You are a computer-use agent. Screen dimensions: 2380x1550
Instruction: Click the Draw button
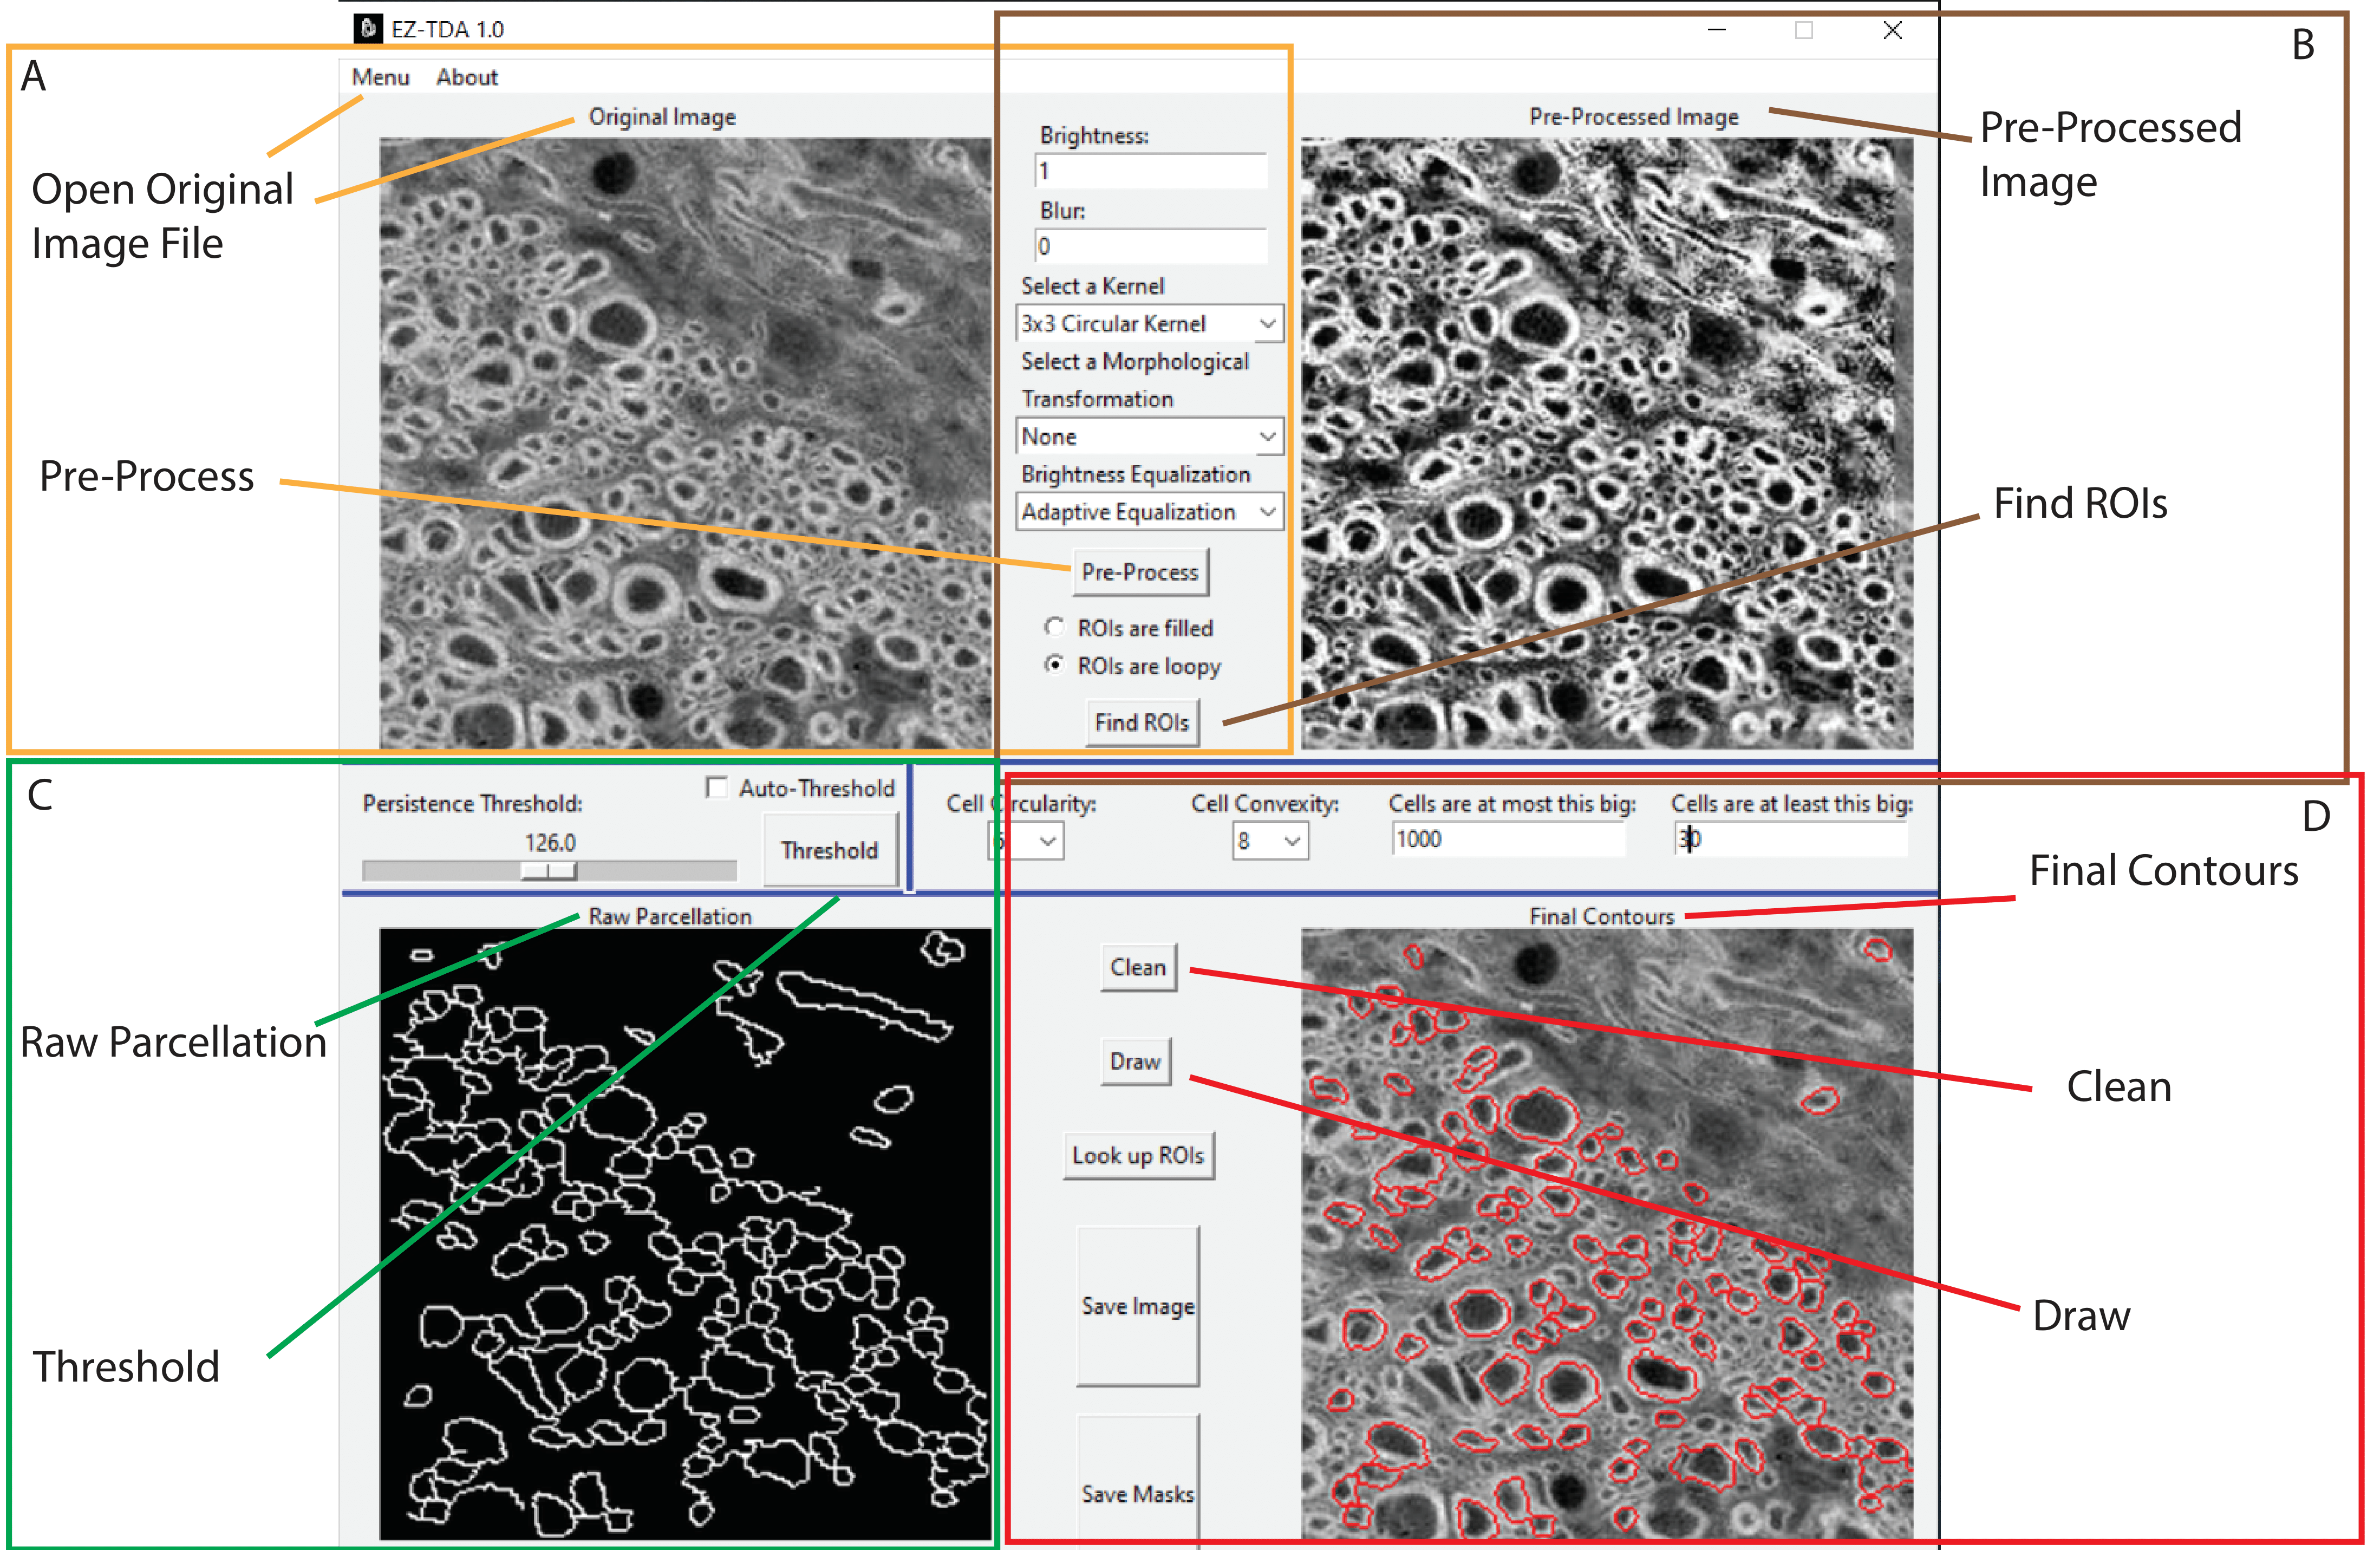(1135, 1061)
